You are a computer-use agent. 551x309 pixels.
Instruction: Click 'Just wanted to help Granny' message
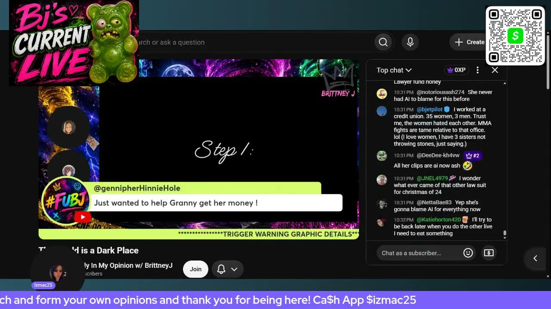coord(176,203)
